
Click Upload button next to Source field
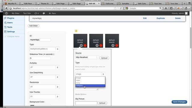[x=104, y=58]
